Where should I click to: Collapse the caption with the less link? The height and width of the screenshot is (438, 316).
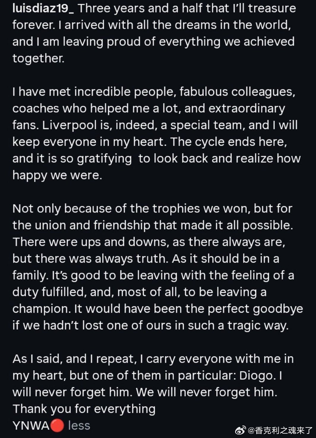click(79, 426)
